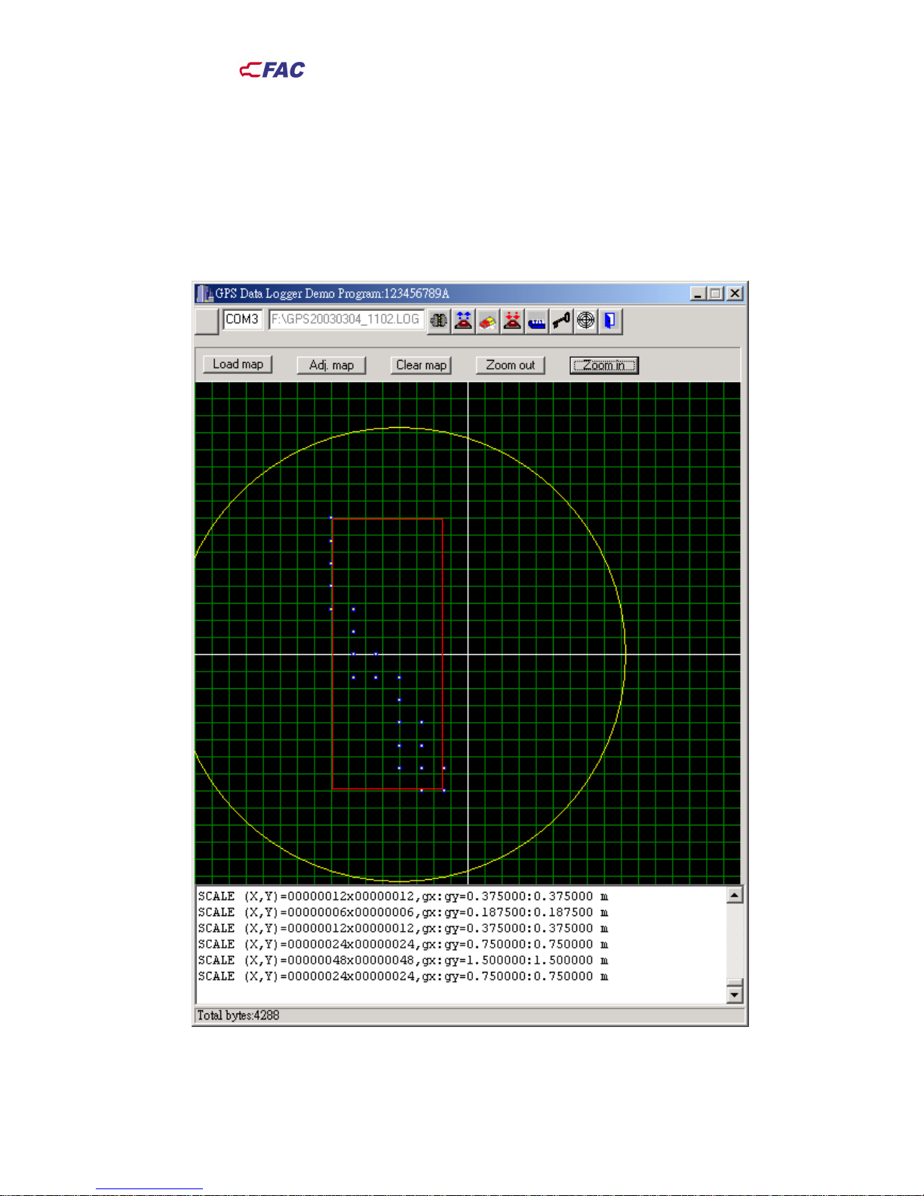Close the GPS Data Logger window
This screenshot has width=924, height=1196.
click(x=735, y=294)
